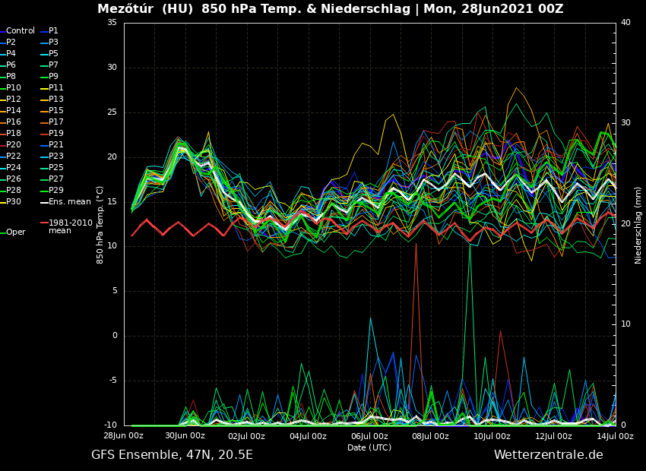The image size is (646, 471).
Task: Select the P29 legend label
Action: 56,191
